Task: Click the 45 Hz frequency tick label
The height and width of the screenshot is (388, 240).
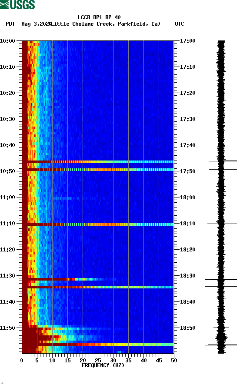Action: 159,361
